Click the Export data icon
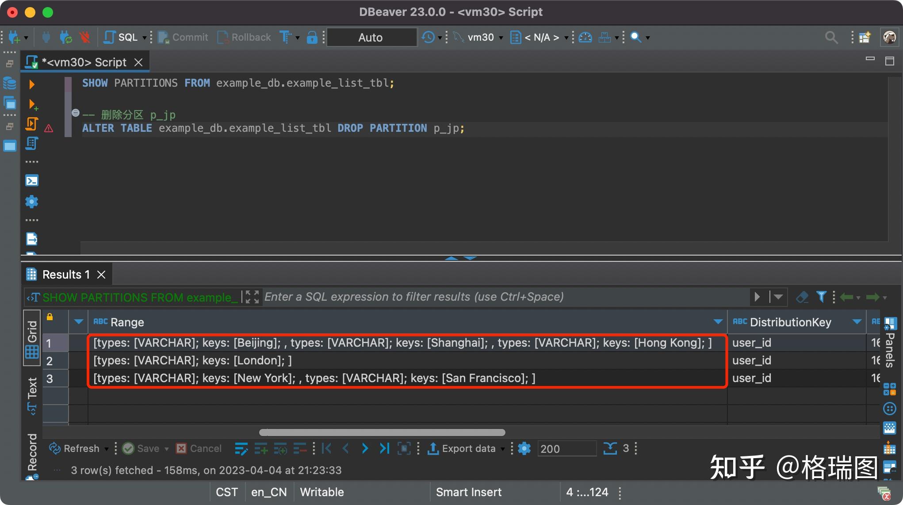This screenshot has width=903, height=505. (x=434, y=448)
